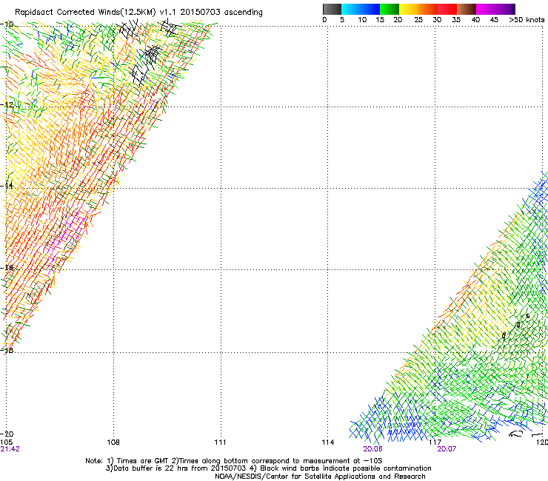Image resolution: width=548 pixels, height=481 pixels.
Task: Select the brown 35-40 knots color bar segment
Action: tap(467, 9)
